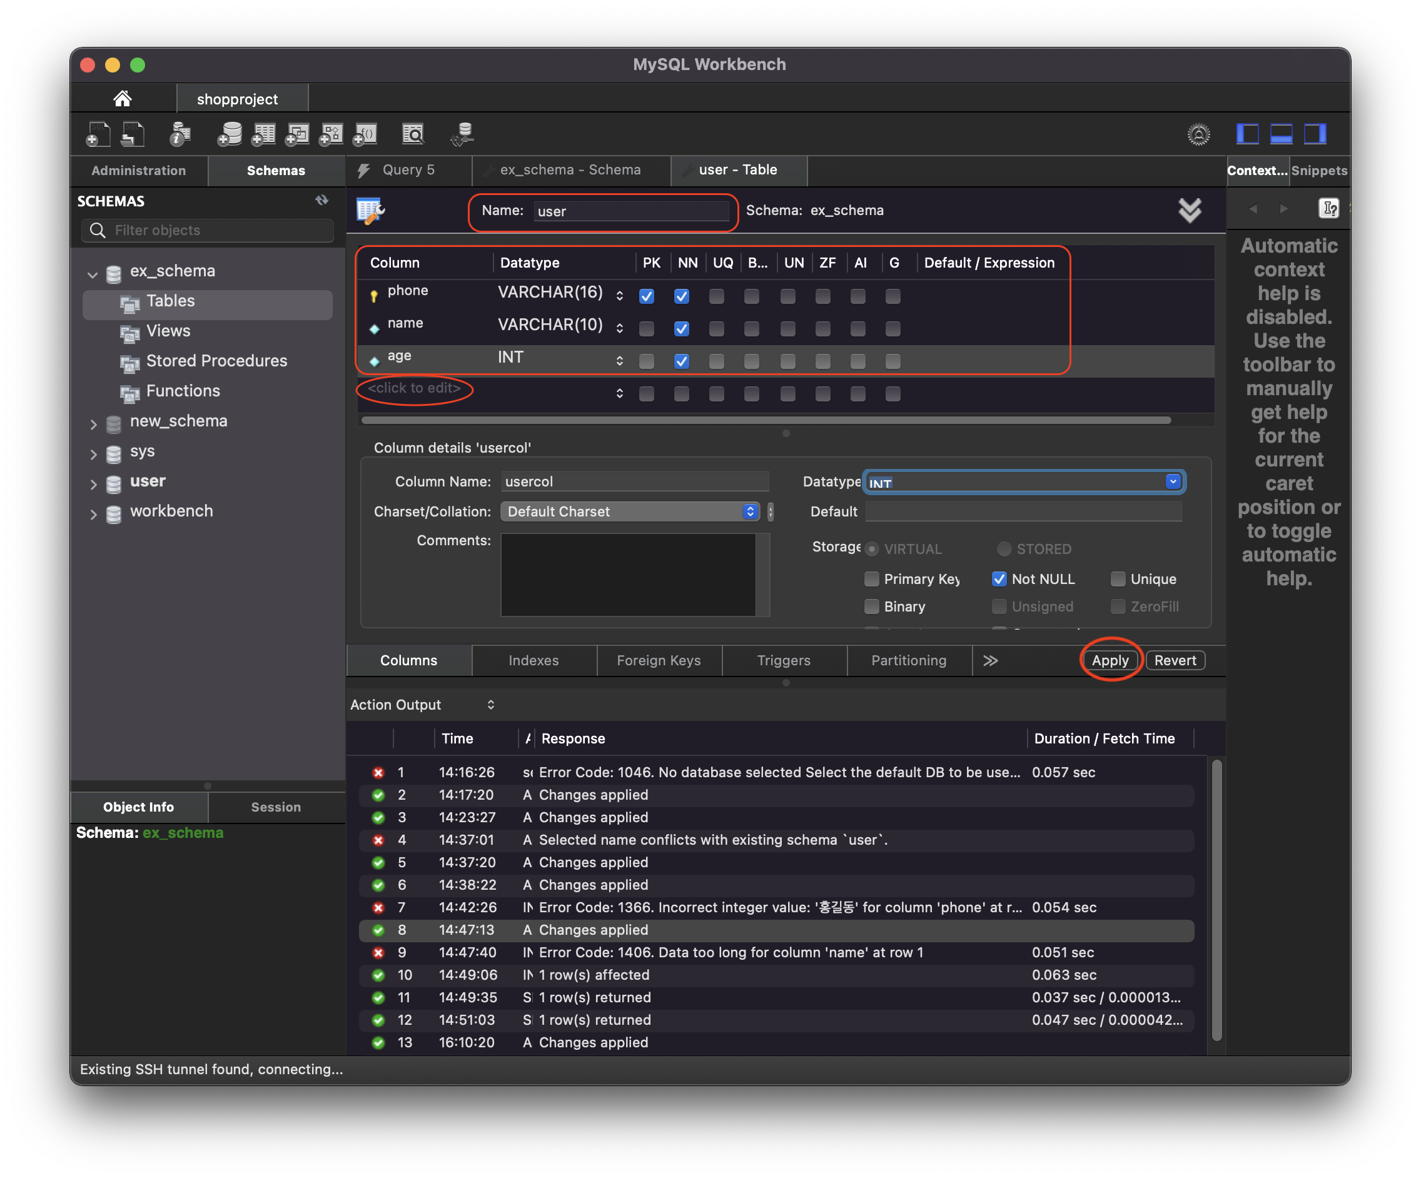
Task: Switch to the Indexes tab
Action: (x=534, y=660)
